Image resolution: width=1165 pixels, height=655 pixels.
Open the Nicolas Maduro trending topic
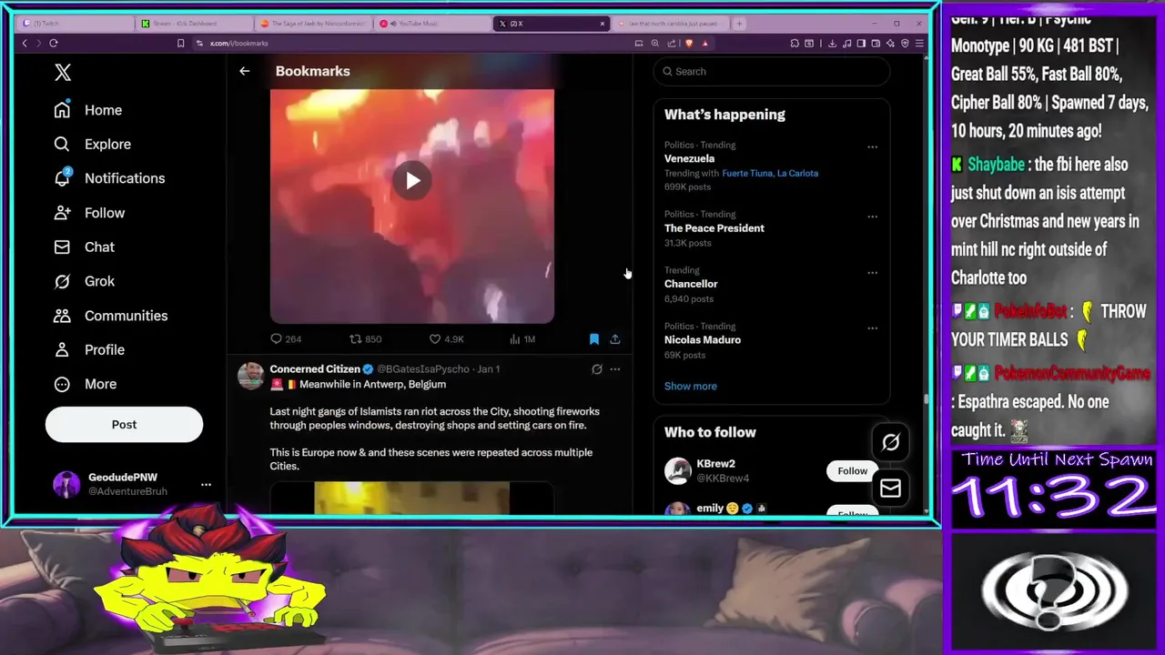click(x=702, y=339)
